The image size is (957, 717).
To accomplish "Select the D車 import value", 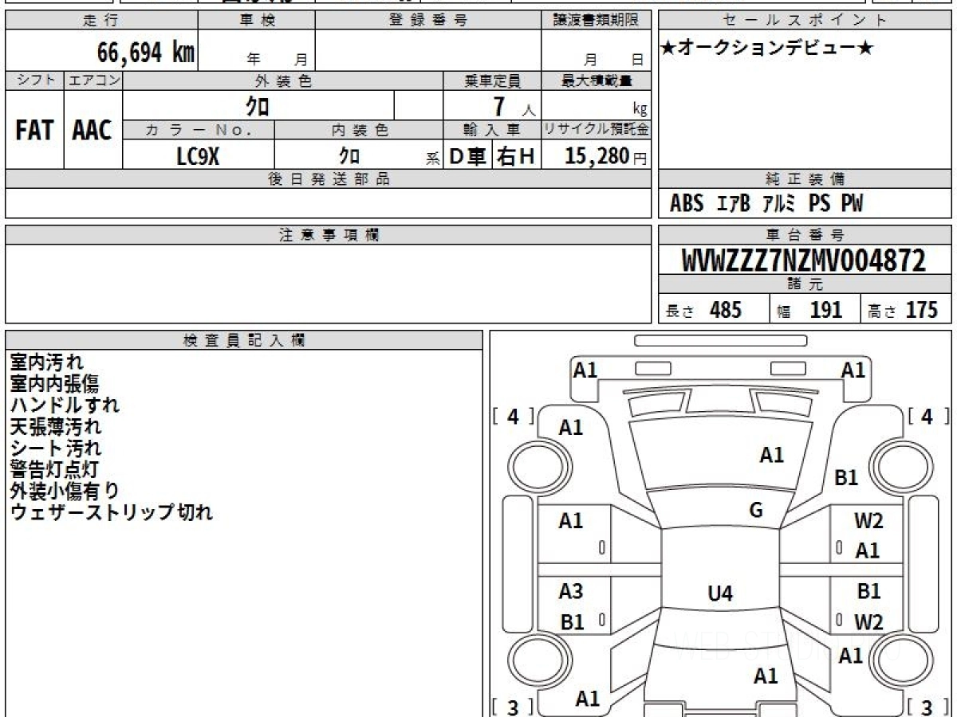I will click(x=467, y=157).
